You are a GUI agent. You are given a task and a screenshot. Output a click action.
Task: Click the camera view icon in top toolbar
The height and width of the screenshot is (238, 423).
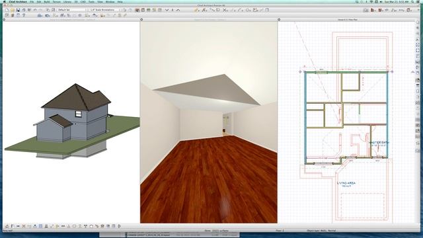click(137, 10)
